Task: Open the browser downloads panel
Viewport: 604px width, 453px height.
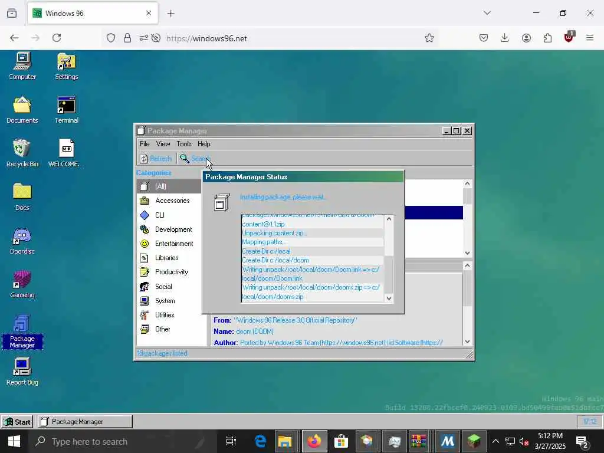Action: coord(505,38)
